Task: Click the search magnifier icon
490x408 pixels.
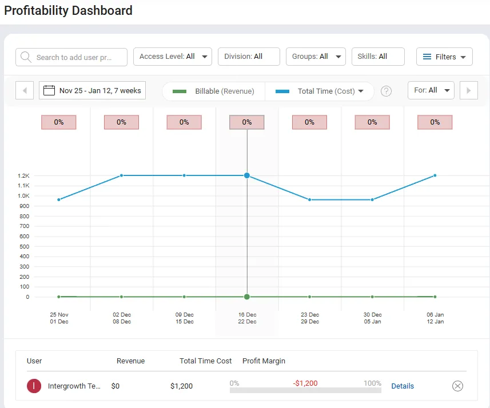Action: click(25, 57)
